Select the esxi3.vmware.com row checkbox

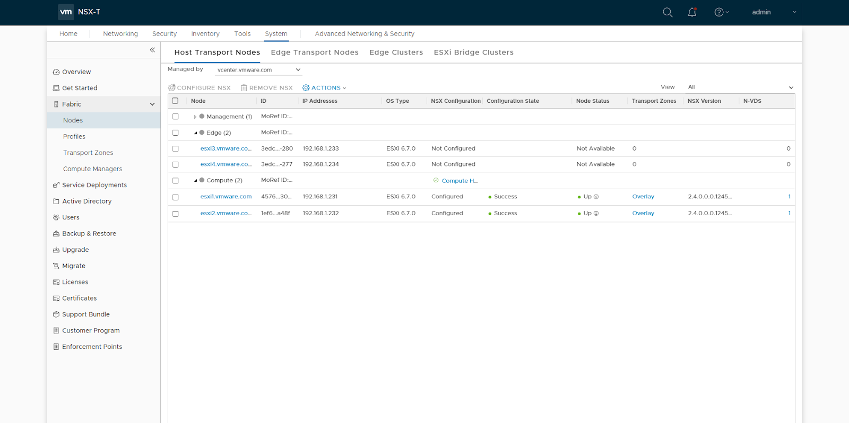tap(176, 149)
